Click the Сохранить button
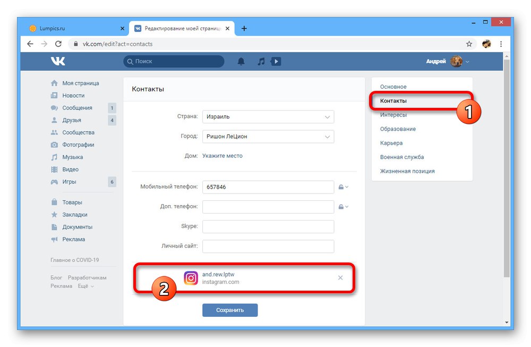531x347 pixels. [x=230, y=310]
